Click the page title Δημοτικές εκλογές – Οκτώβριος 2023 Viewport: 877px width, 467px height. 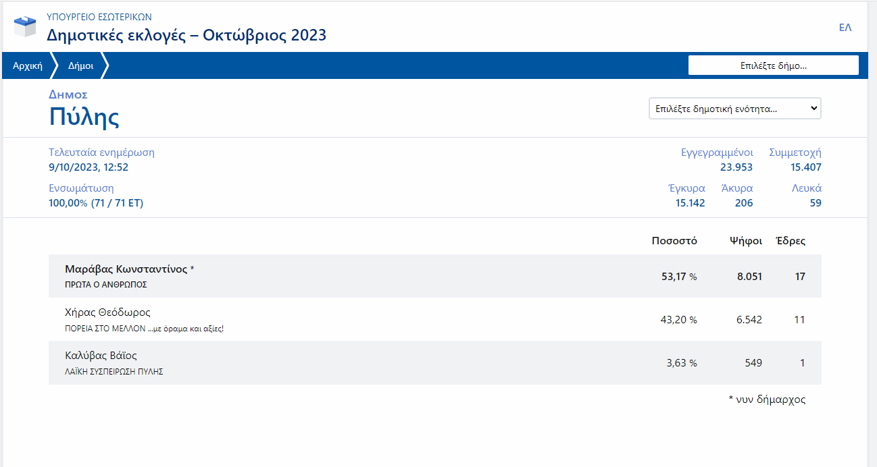coord(186,35)
